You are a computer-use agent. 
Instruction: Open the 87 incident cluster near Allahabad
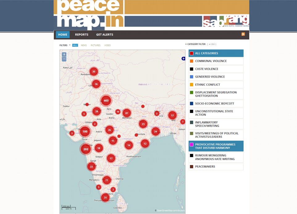[127, 113]
